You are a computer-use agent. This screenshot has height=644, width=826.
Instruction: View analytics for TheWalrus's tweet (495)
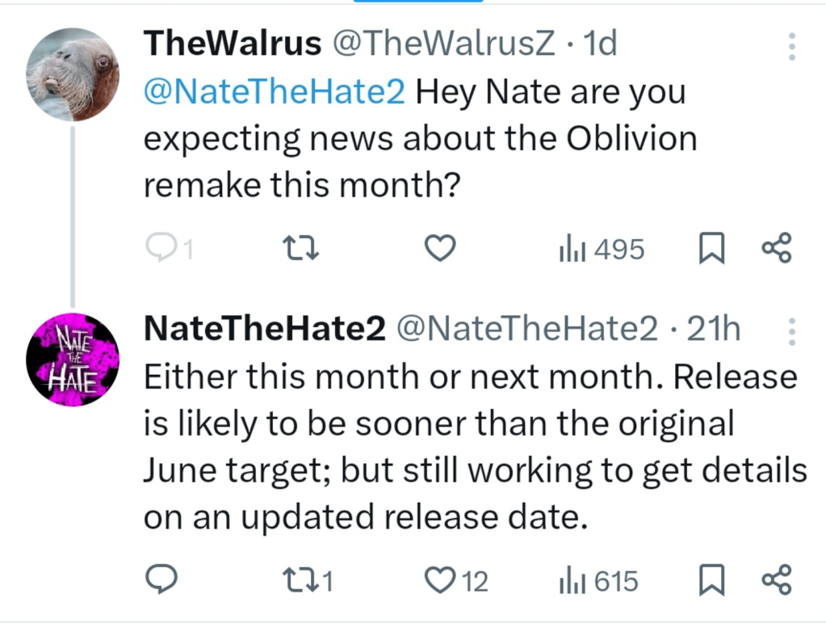coord(602,250)
